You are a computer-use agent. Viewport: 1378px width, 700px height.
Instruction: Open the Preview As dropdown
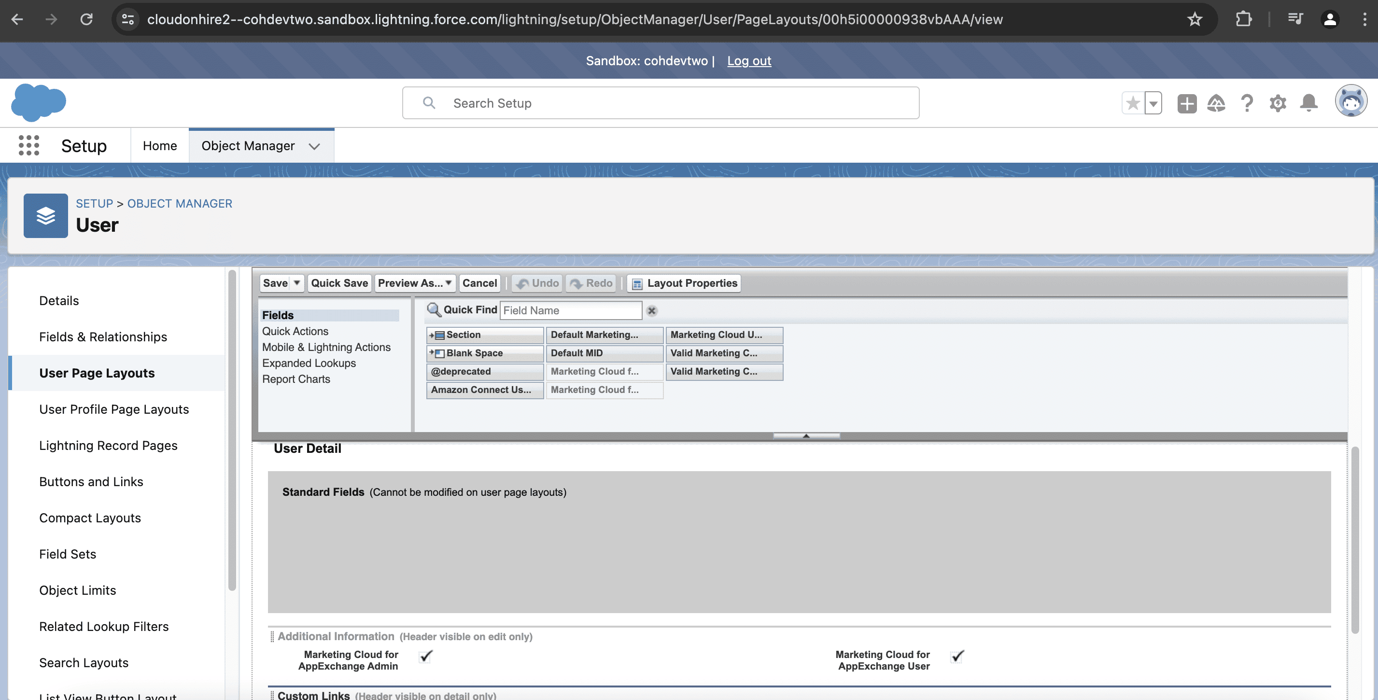[x=415, y=283]
